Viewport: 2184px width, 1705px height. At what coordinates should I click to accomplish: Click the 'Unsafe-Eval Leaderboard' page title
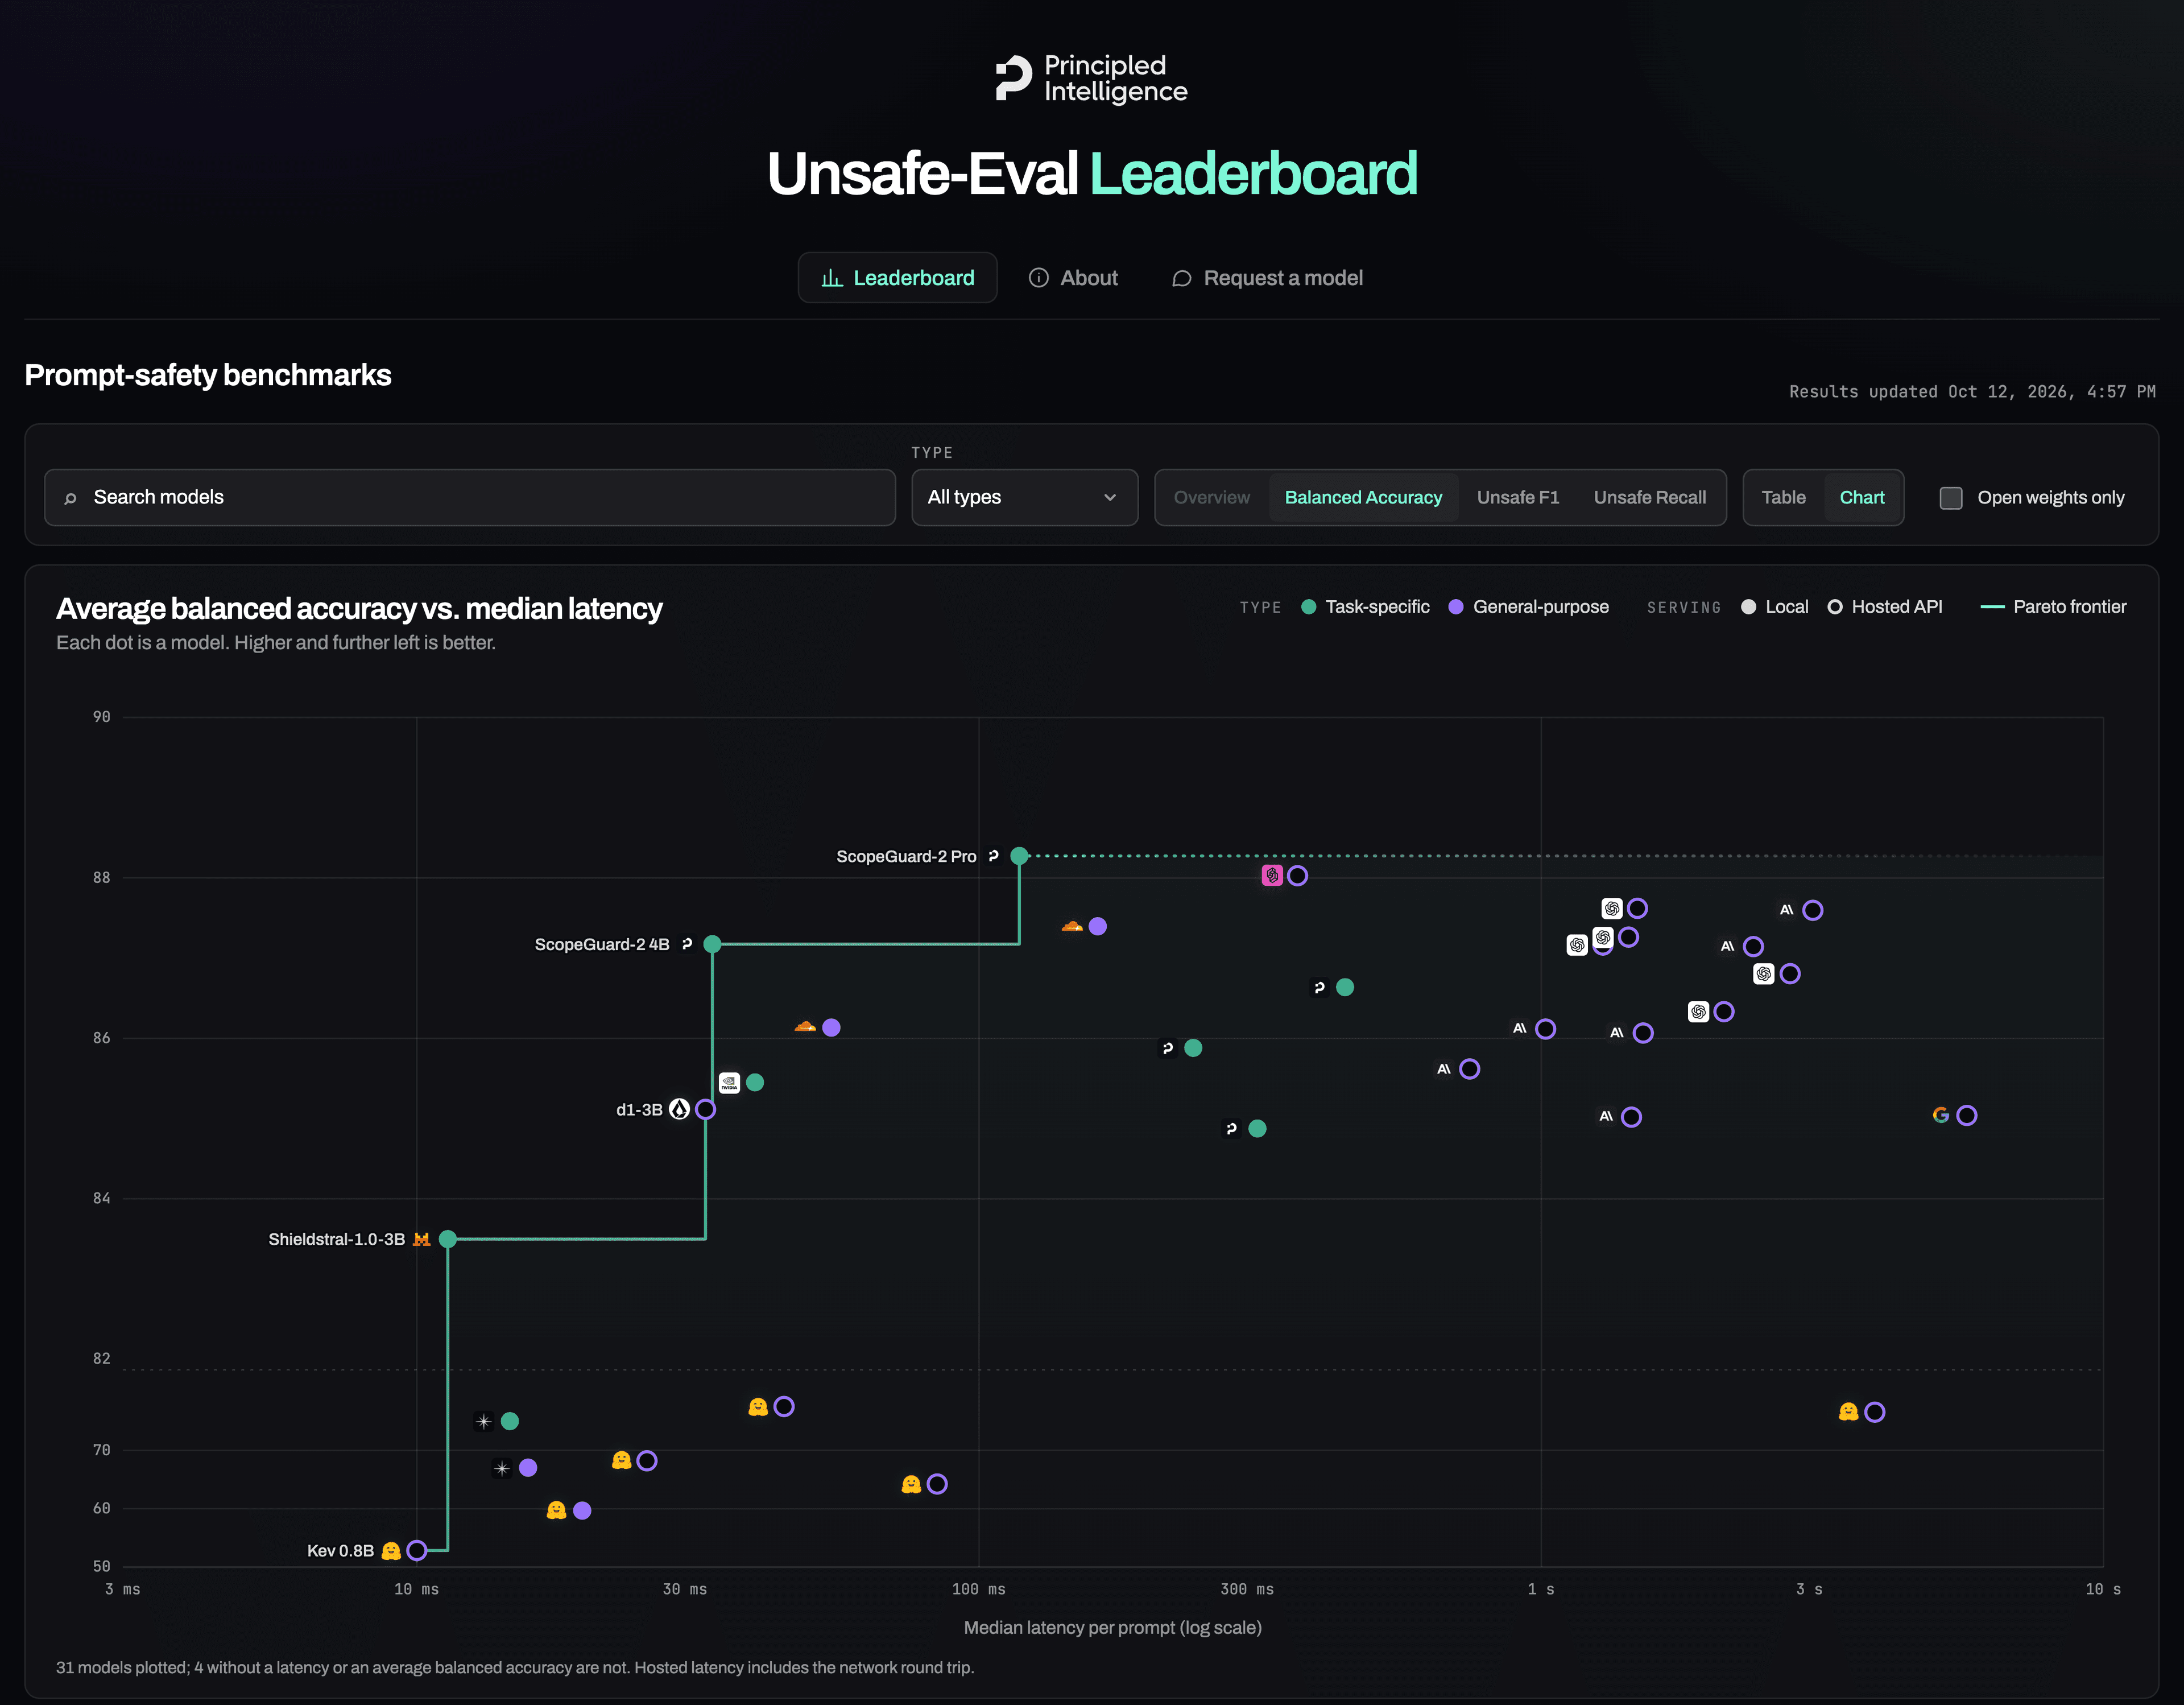pos(1092,174)
